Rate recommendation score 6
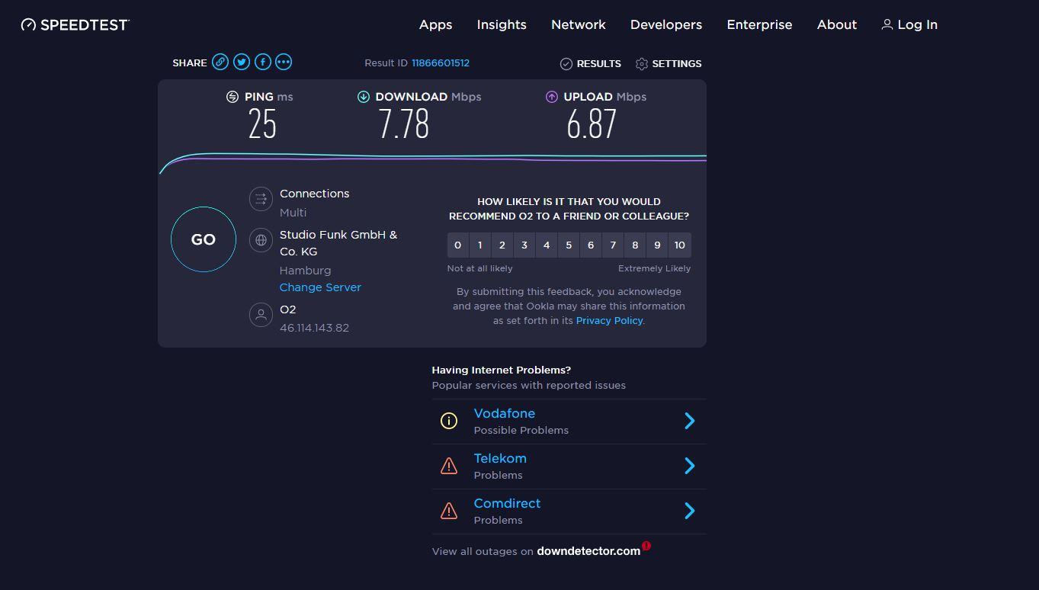Image resolution: width=1039 pixels, height=590 pixels. (x=590, y=245)
